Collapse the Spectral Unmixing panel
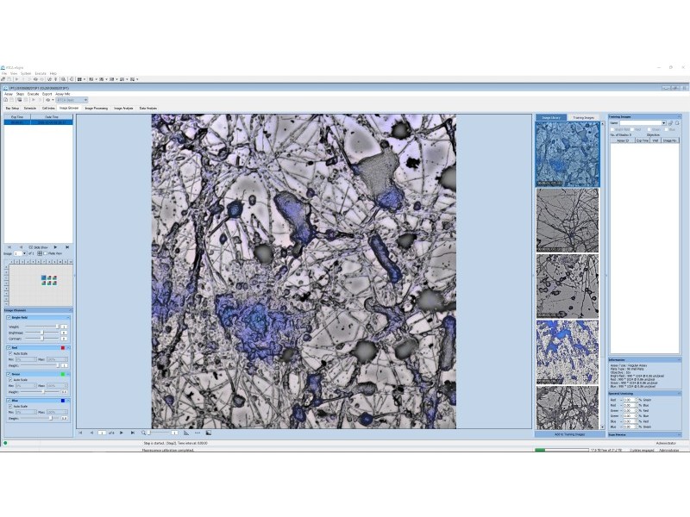 (679, 394)
